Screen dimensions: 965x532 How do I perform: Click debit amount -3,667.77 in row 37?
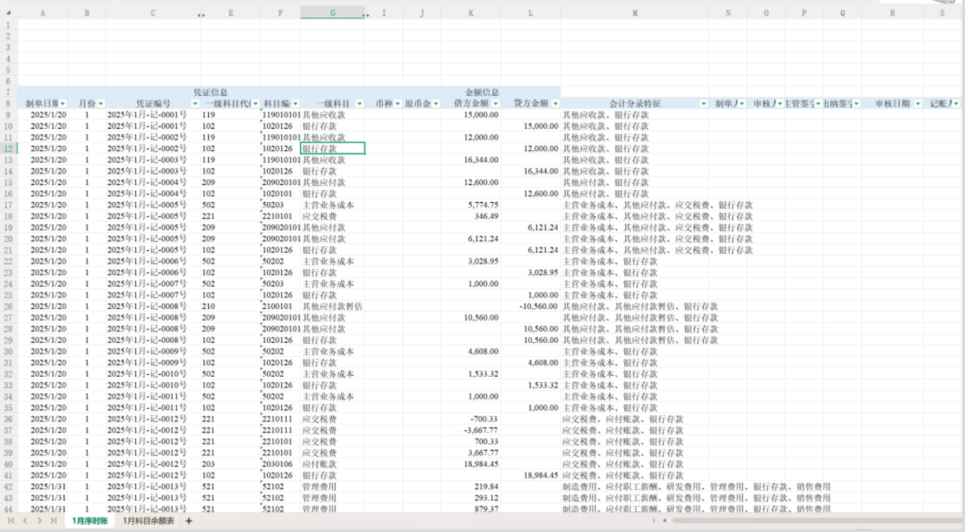[471, 430]
